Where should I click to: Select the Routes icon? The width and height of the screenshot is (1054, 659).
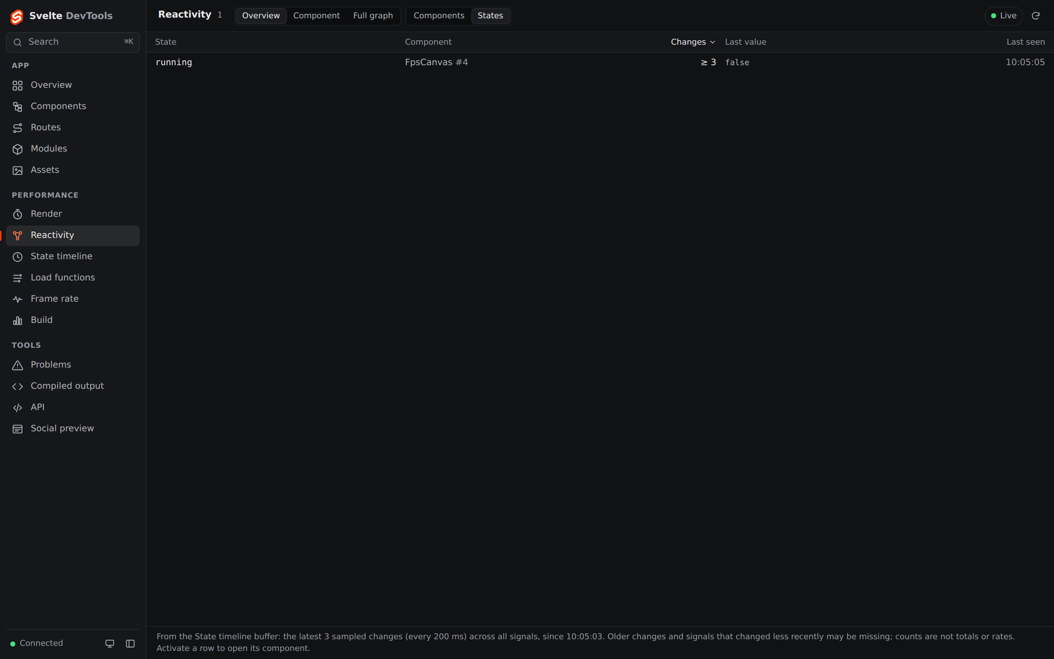(18, 128)
